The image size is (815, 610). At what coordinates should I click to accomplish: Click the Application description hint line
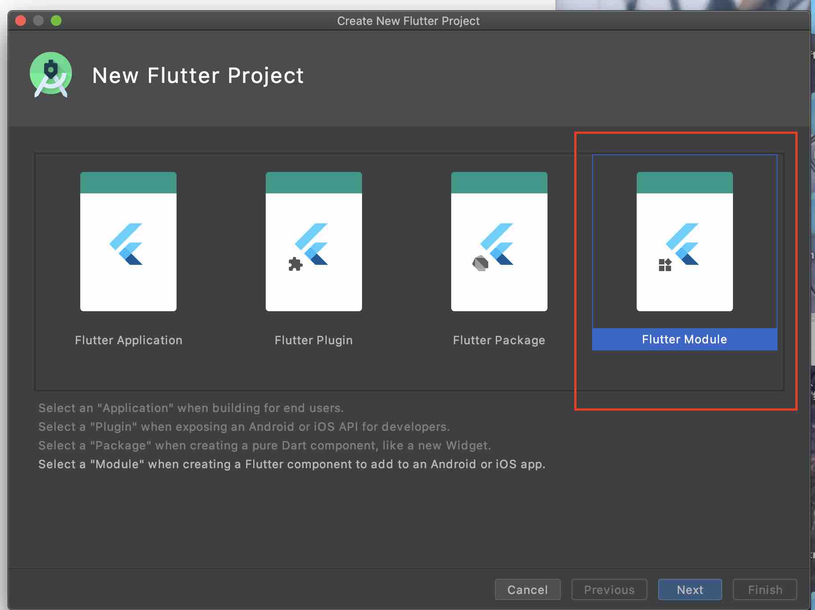[191, 408]
